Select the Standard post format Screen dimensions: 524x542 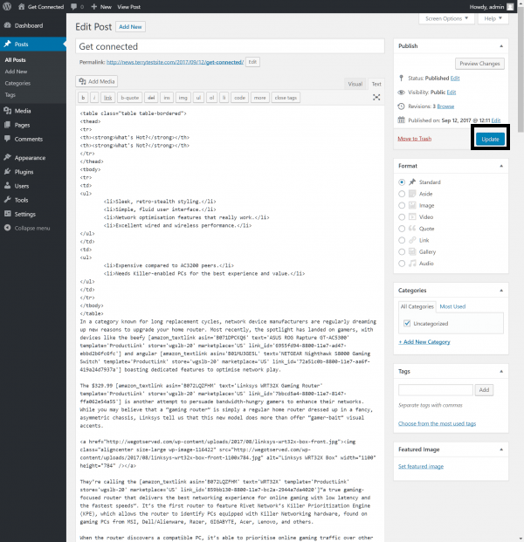pos(402,182)
